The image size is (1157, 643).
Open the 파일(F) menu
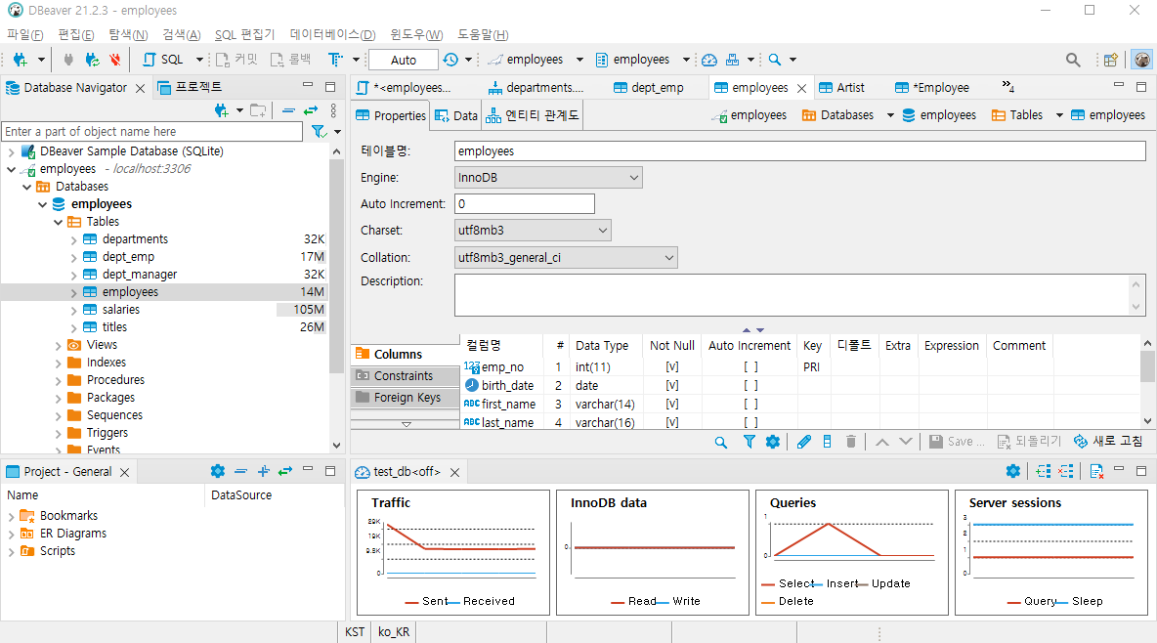point(25,35)
